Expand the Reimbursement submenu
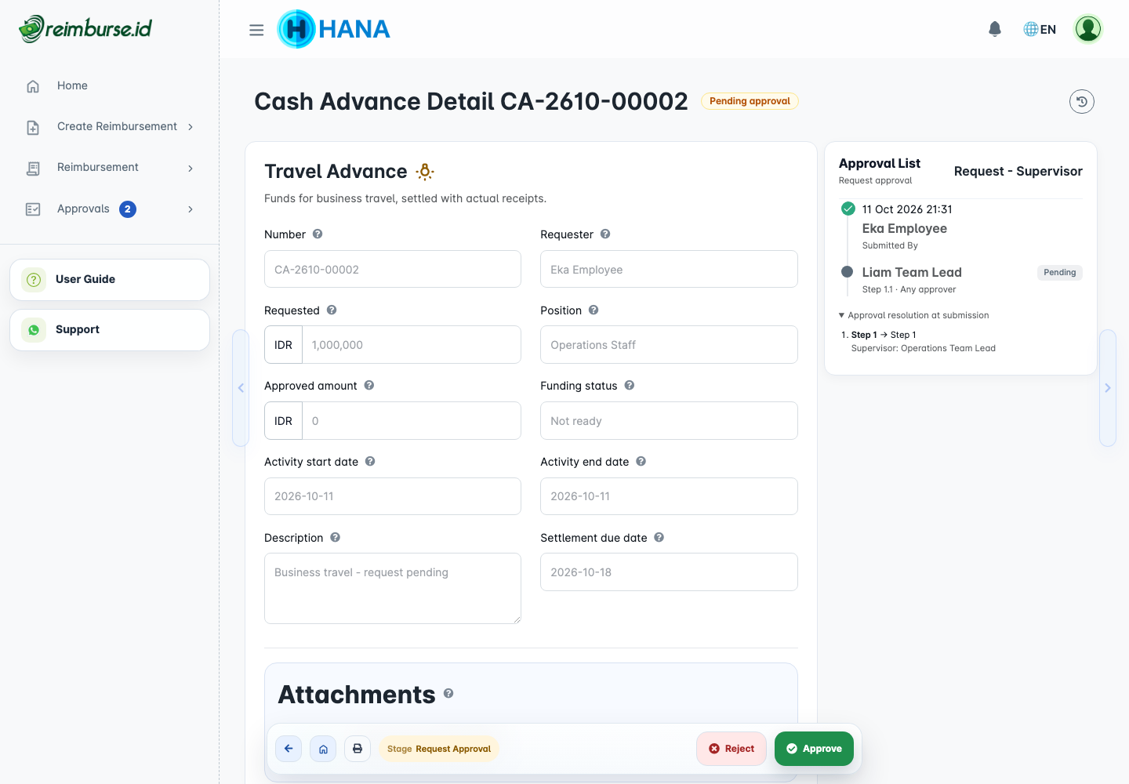This screenshot has width=1129, height=784. click(110, 168)
